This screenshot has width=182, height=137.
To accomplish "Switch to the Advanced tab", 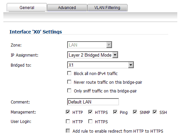I will tap(67, 8).
